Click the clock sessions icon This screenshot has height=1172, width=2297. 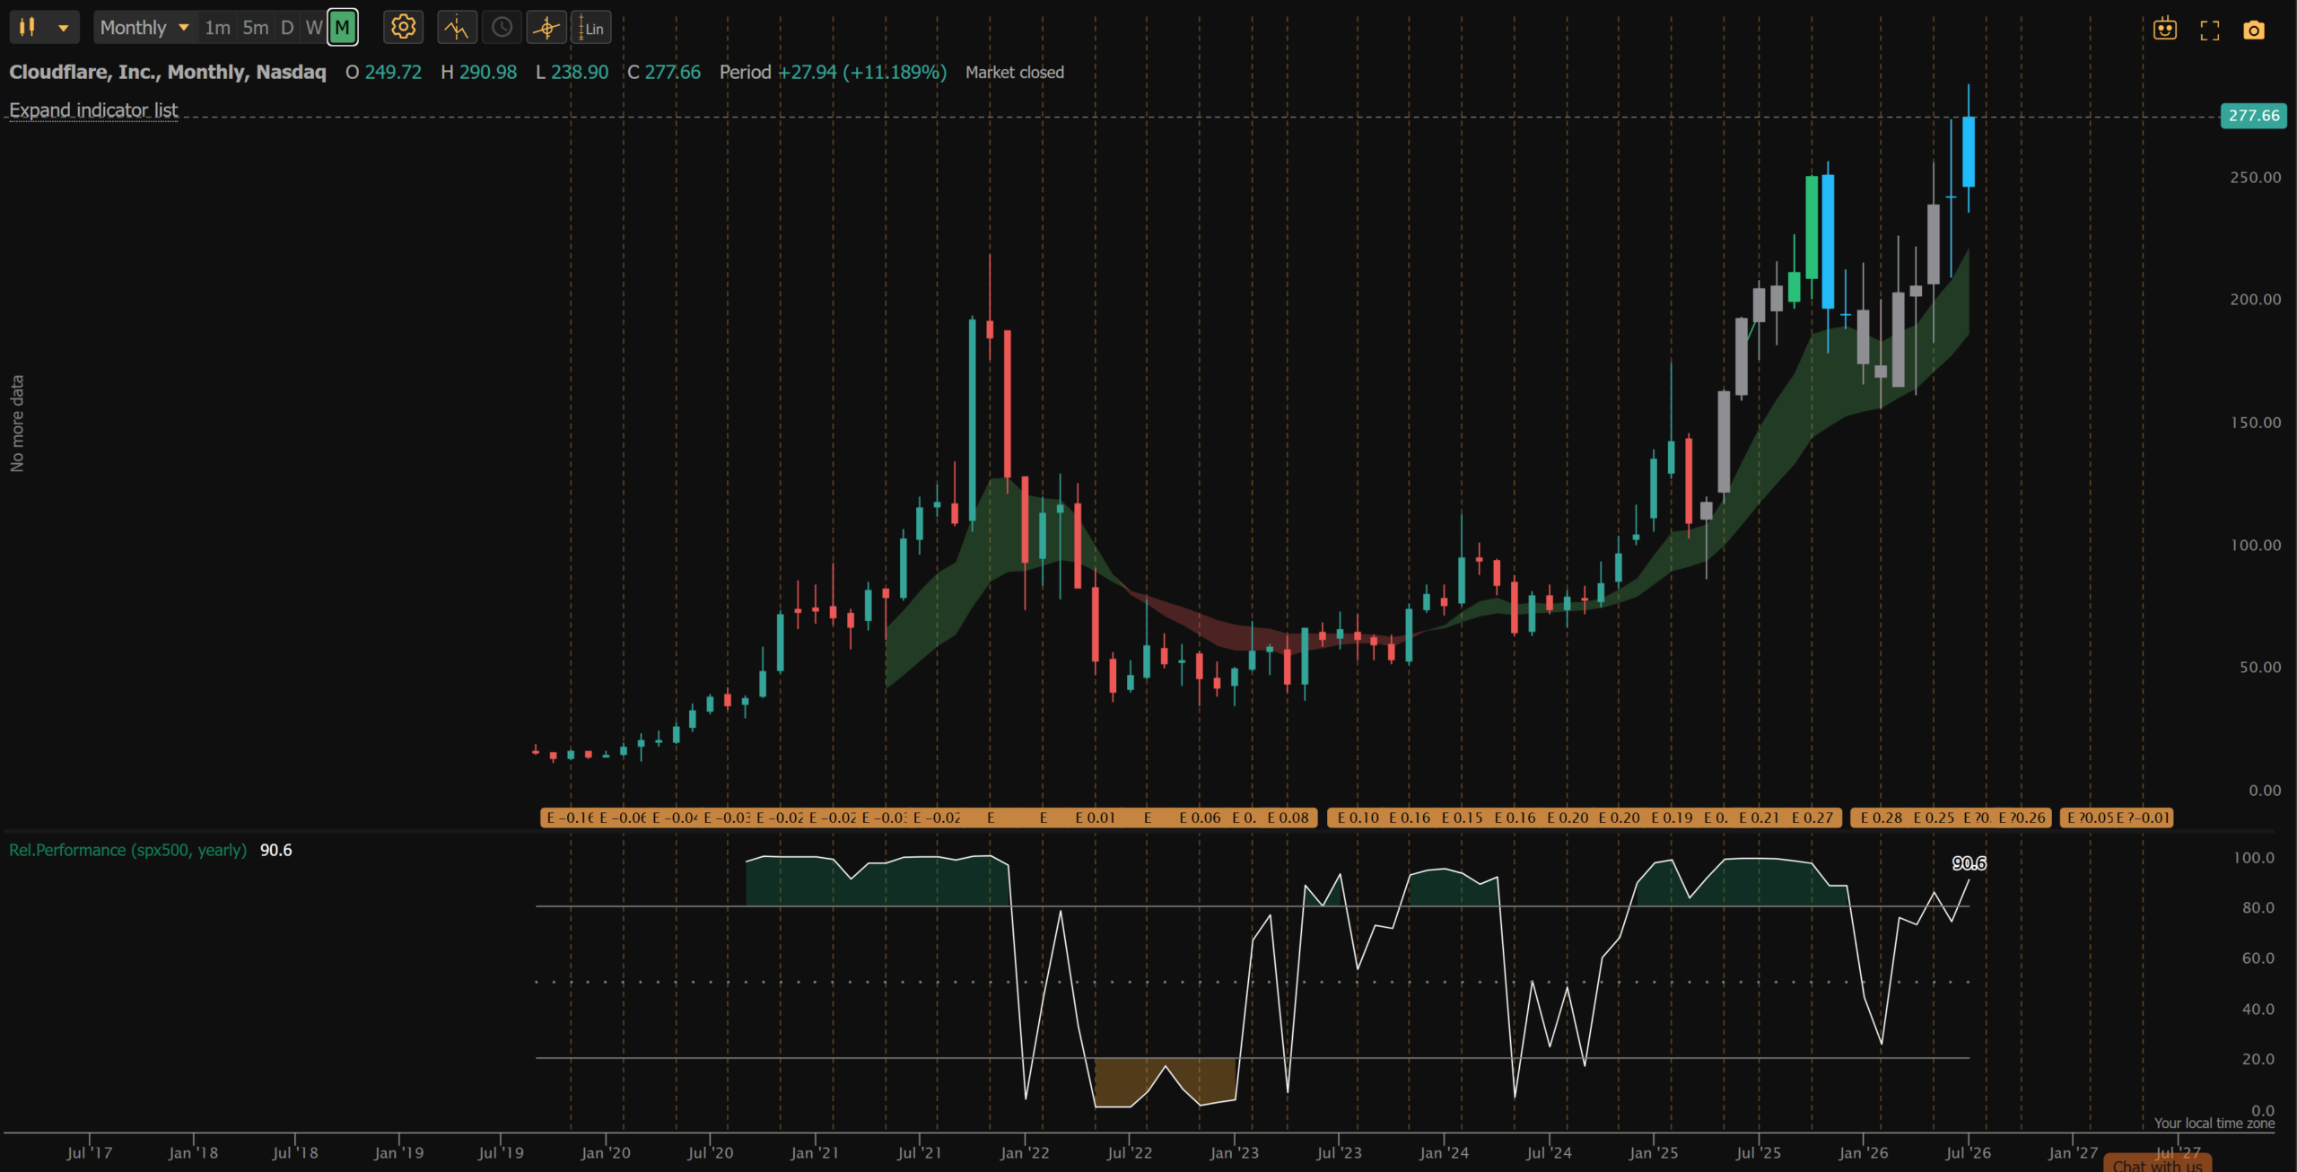coord(502,28)
